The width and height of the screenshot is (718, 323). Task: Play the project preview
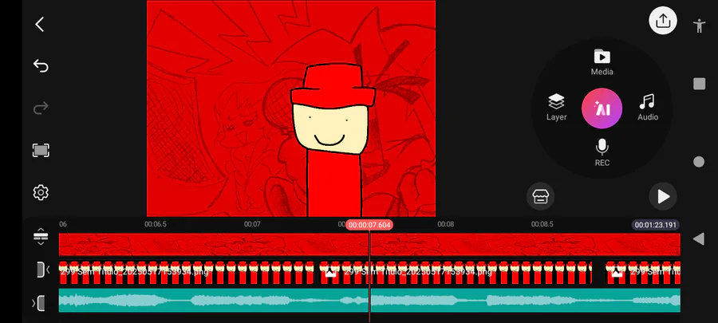(x=663, y=196)
